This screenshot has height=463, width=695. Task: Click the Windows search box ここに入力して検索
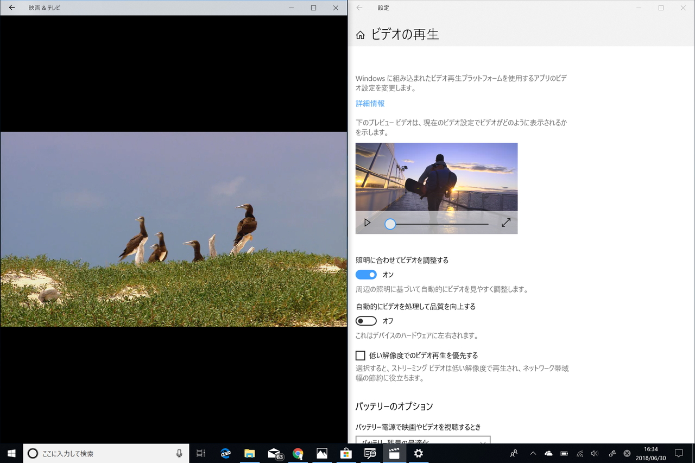106,453
